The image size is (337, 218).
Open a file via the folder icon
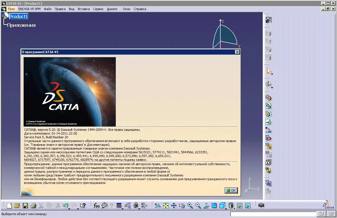17,206
